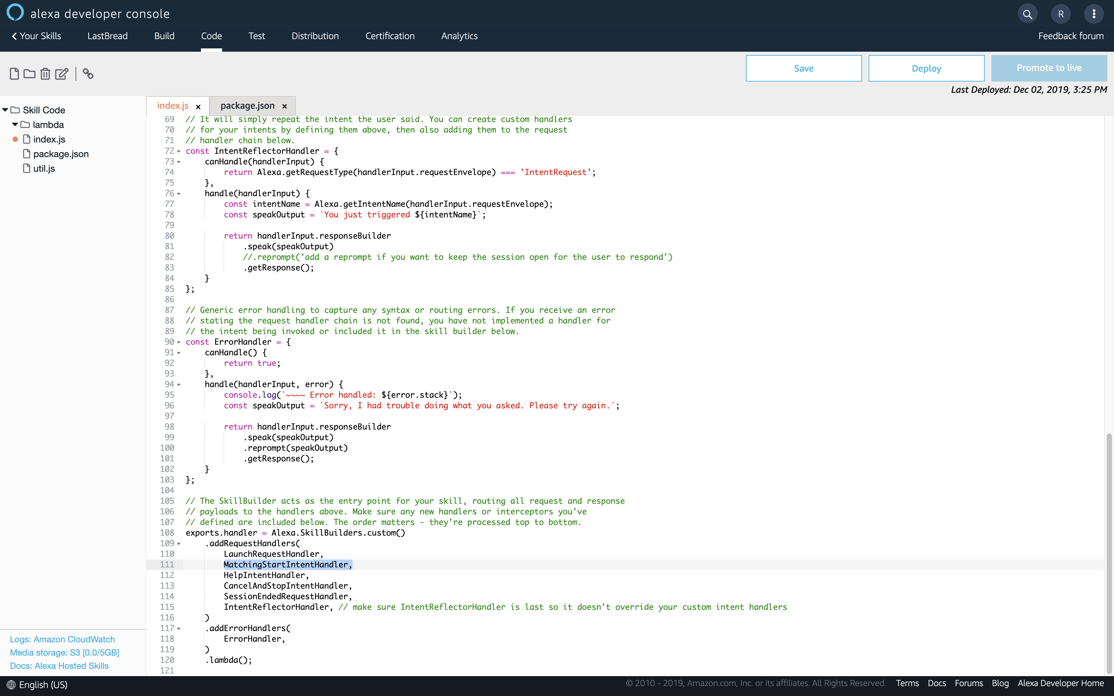Click the util.js file icon
Screen dimensions: 1114x696
point(27,168)
